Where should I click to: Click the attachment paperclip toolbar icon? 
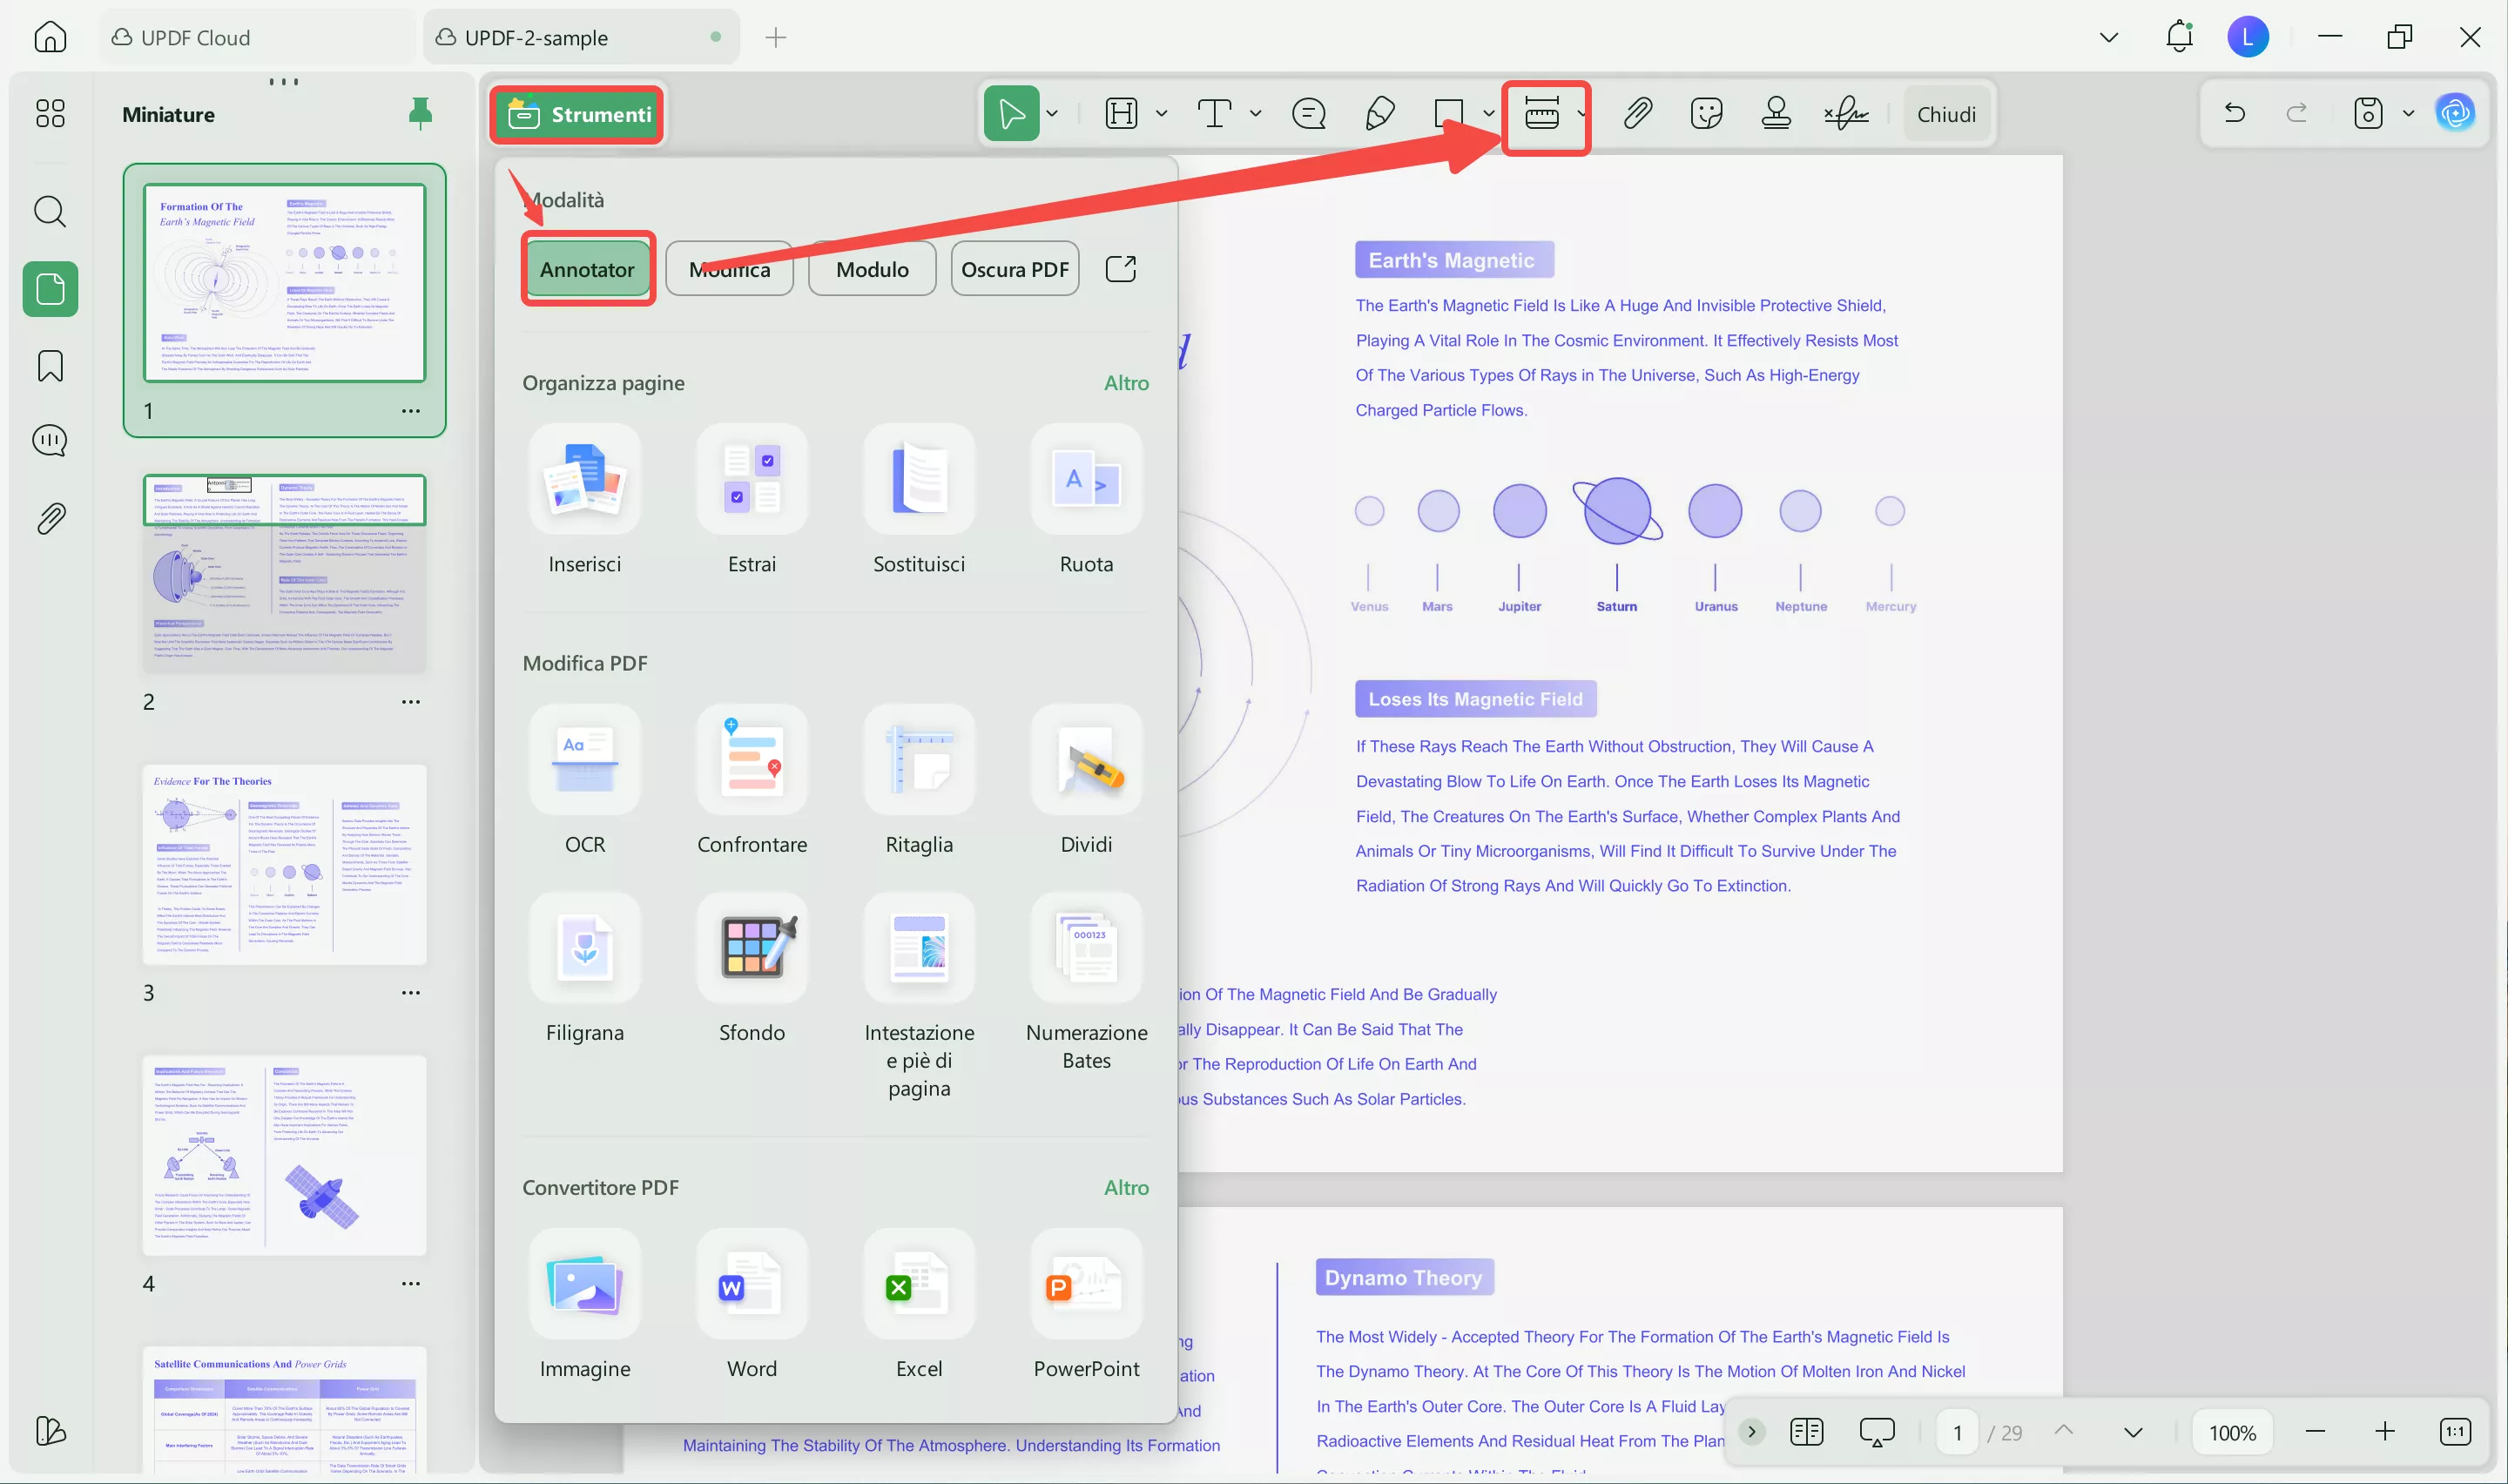coord(1637,113)
